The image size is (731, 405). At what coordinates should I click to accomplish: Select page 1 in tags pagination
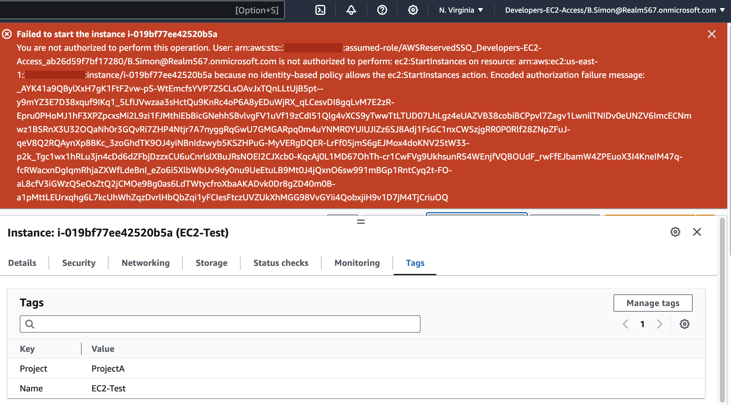(643, 324)
